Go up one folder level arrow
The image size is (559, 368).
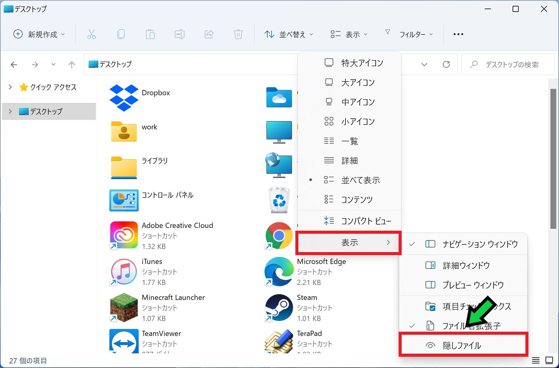(x=71, y=64)
